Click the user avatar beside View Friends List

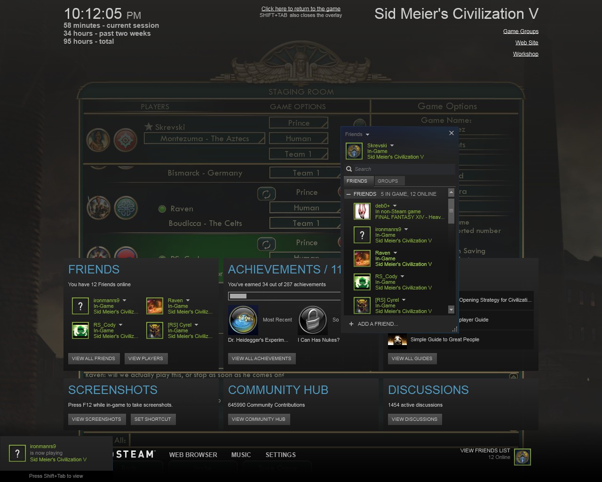(522, 457)
